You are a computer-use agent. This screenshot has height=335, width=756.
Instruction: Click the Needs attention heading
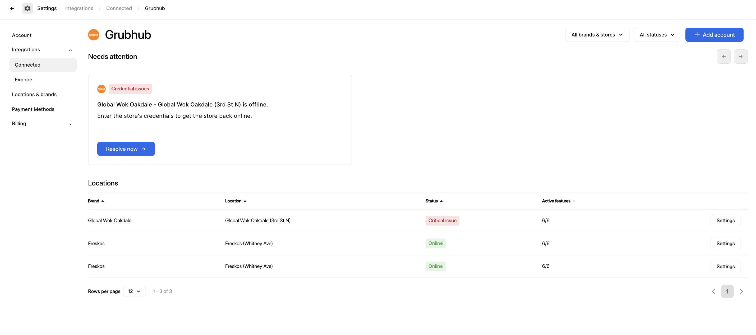tap(112, 57)
